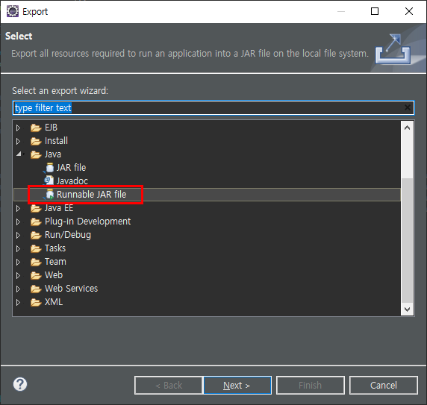
Task: Click the Runnable JAR file icon
Action: pos(49,195)
